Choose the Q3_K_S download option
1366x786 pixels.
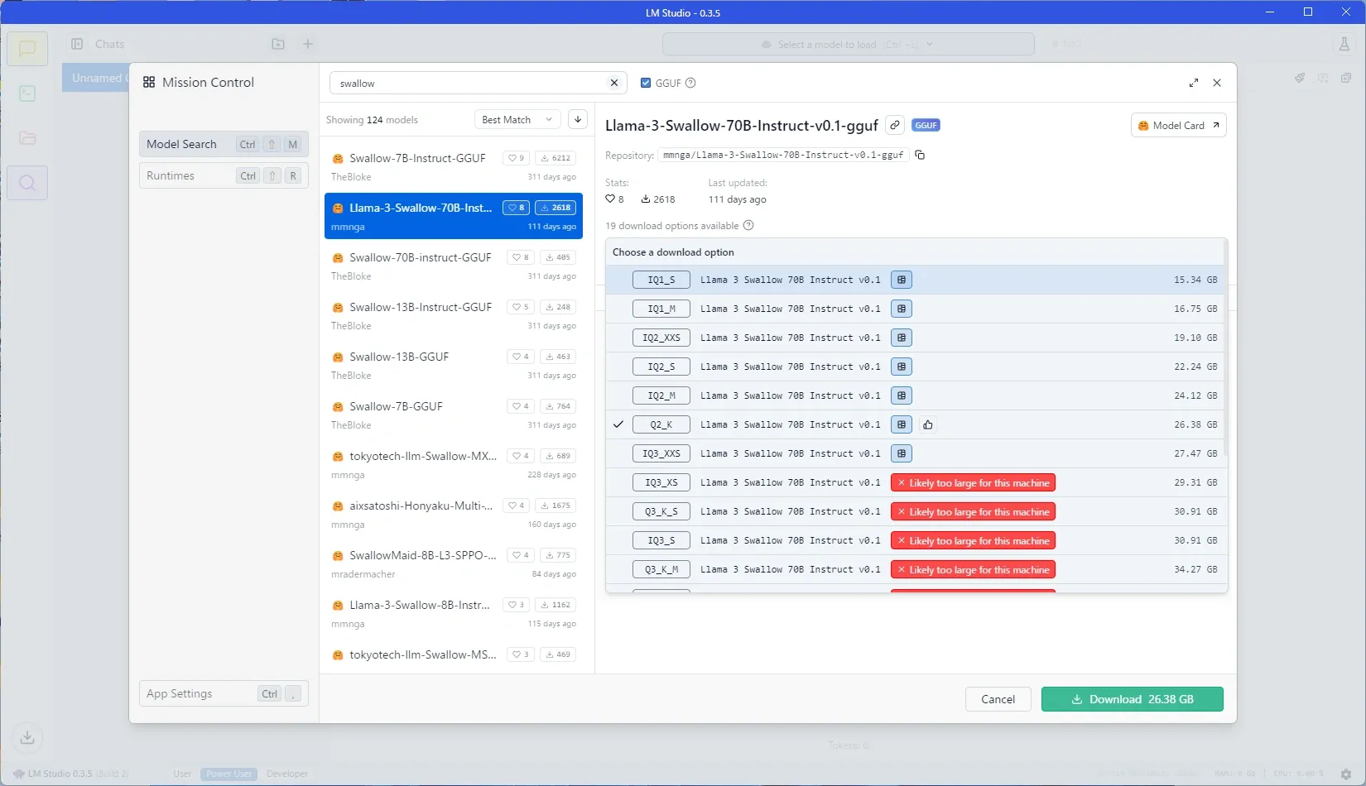click(x=915, y=511)
